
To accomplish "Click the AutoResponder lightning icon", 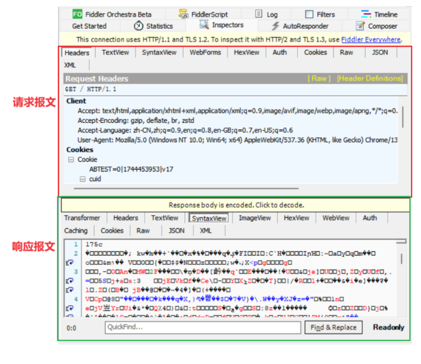I will coord(276,26).
